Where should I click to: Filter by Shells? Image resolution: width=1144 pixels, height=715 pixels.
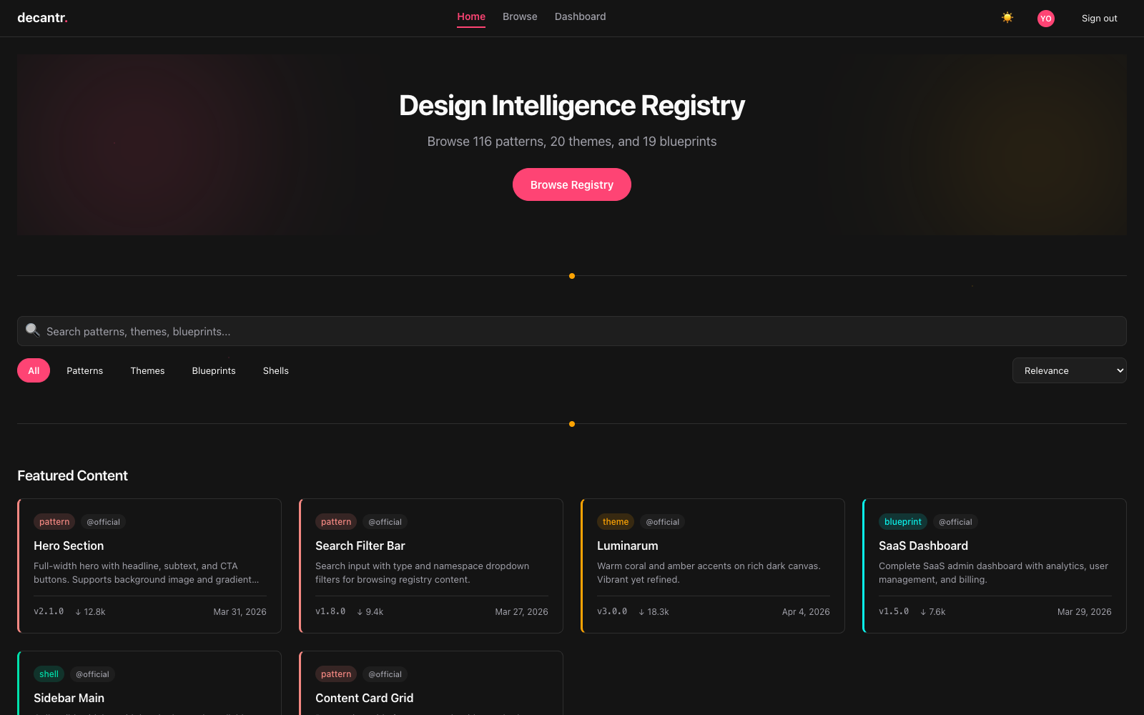tap(276, 370)
